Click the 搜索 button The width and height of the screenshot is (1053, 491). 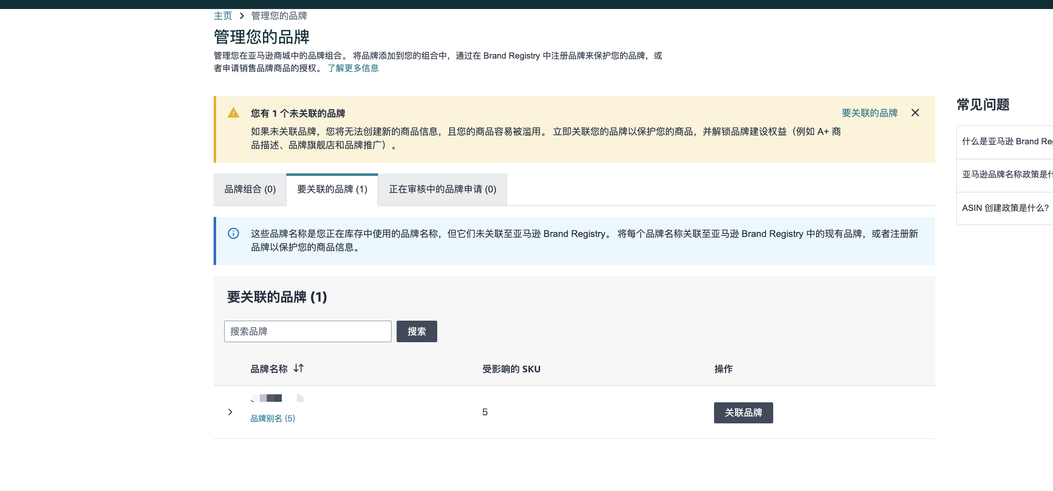pyautogui.click(x=416, y=331)
